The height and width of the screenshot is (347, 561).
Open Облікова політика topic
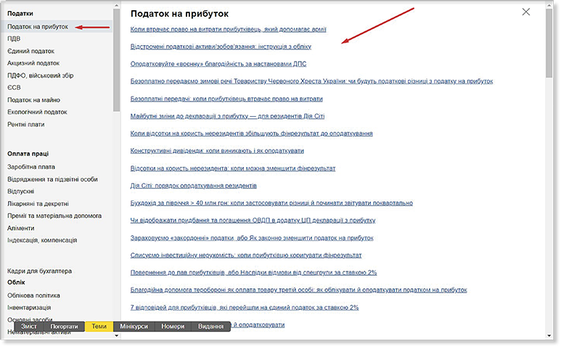[33, 295]
